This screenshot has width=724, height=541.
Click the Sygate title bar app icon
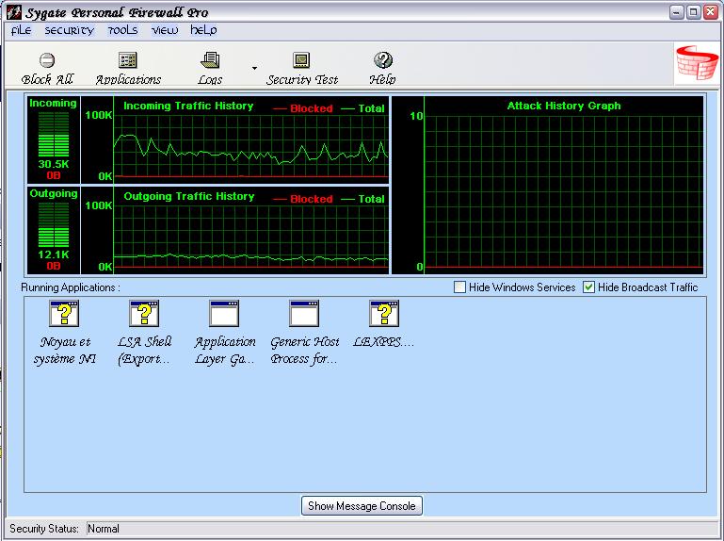(14, 12)
